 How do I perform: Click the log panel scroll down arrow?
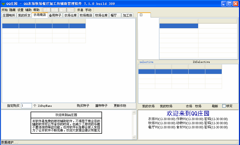pyautogui.click(x=134, y=137)
